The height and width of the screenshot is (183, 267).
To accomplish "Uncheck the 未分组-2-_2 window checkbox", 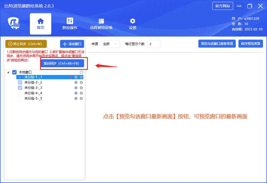I will tap(20, 82).
